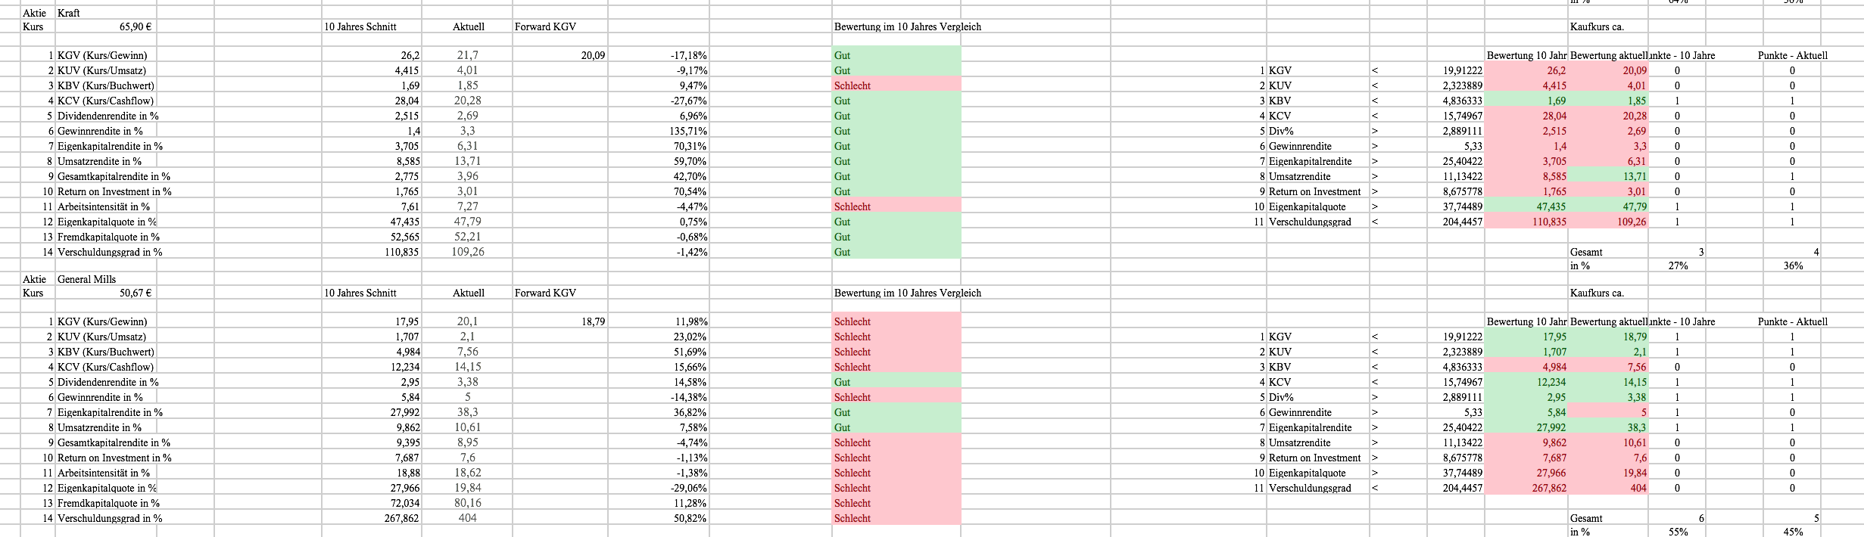Click Kraft's "Bewertung im 10 Jahres Vergleich" header

click(907, 26)
